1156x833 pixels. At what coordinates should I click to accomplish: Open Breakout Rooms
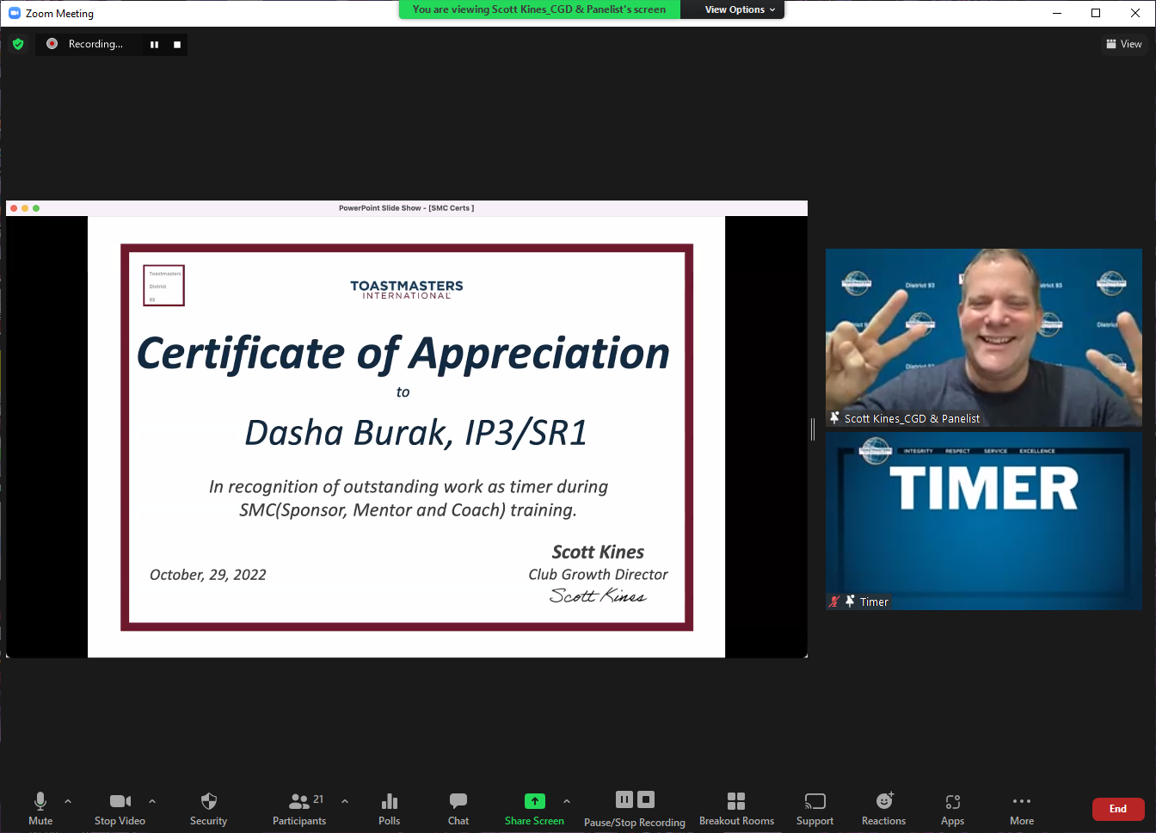(736, 809)
